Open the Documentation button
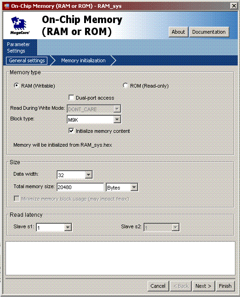This screenshot has width=240, height=297. pos(209,32)
